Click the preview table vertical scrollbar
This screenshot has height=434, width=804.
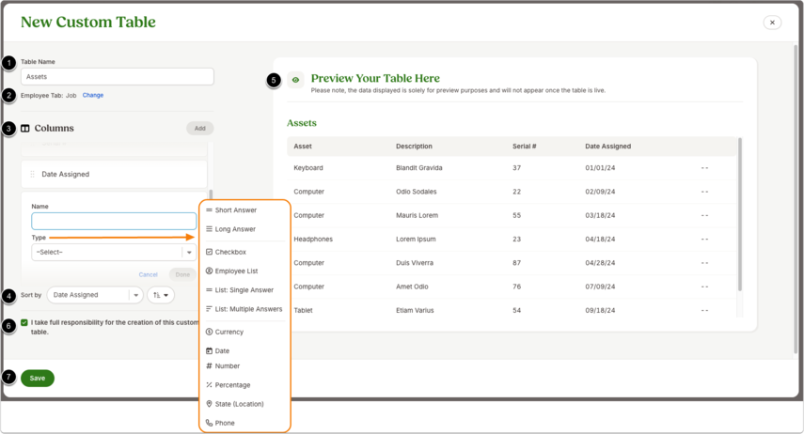point(740,214)
